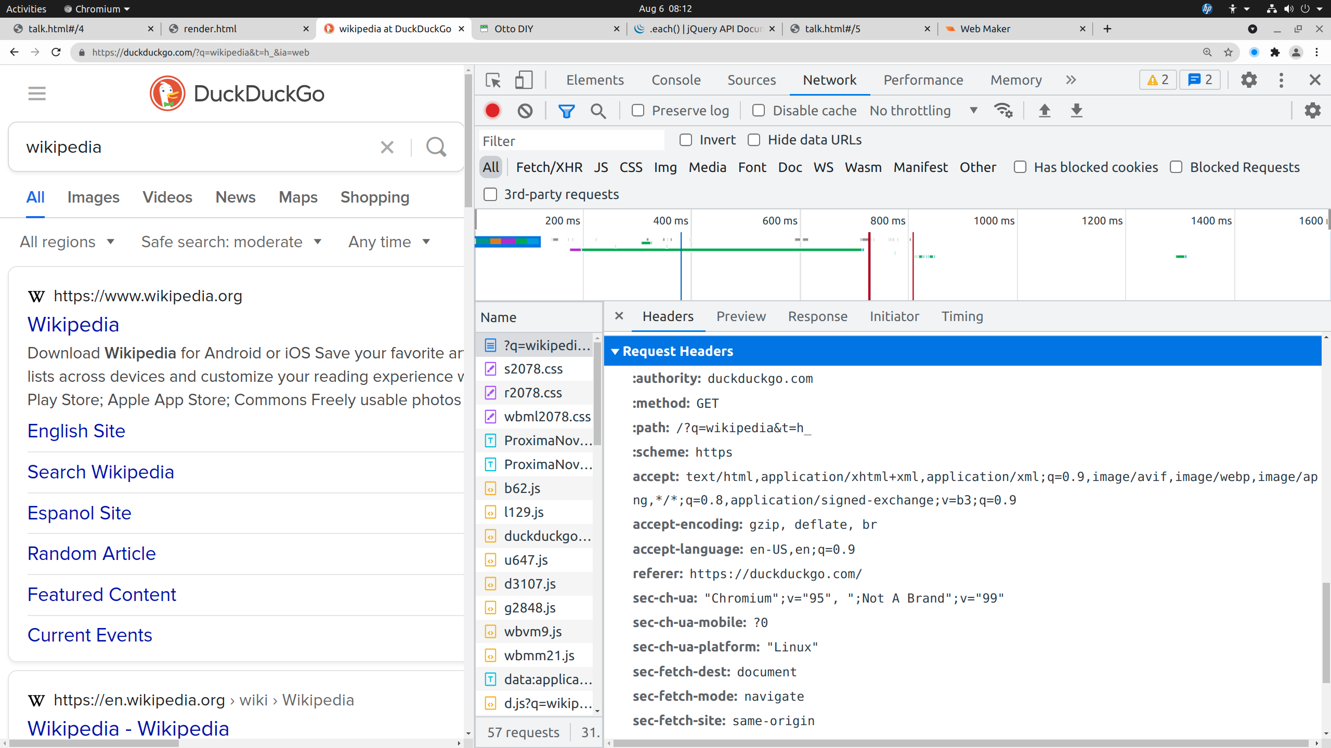
Task: Open the Timing tab of request details
Action: [962, 316]
